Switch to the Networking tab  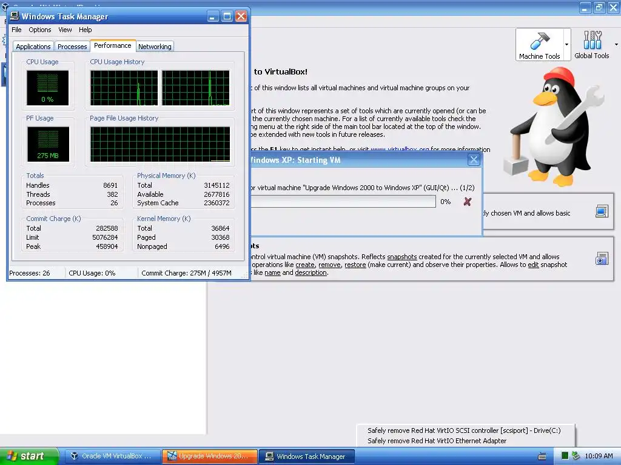click(155, 47)
